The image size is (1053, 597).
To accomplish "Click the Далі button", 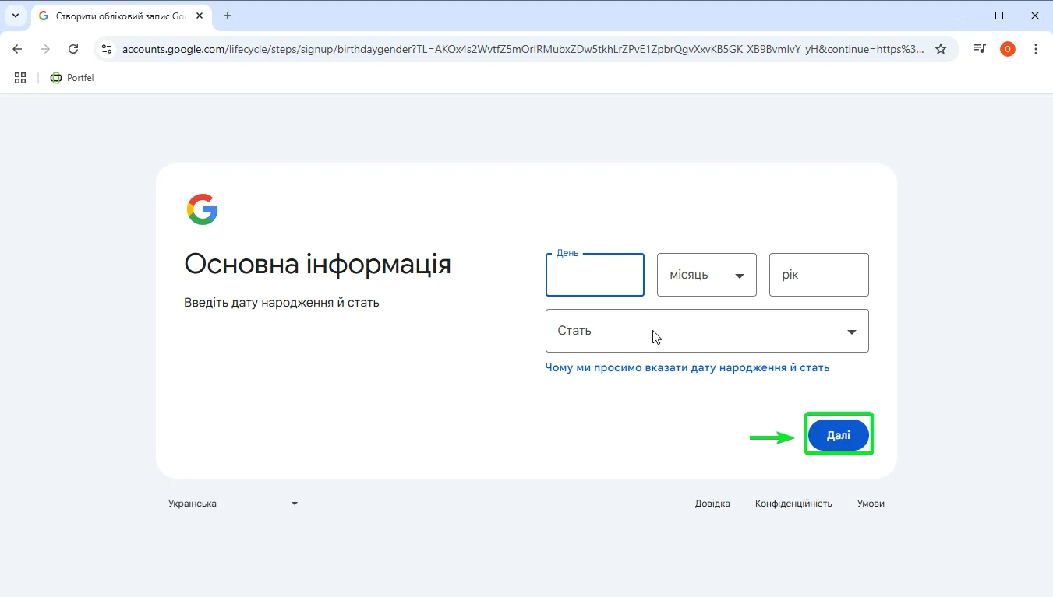I will tap(839, 435).
